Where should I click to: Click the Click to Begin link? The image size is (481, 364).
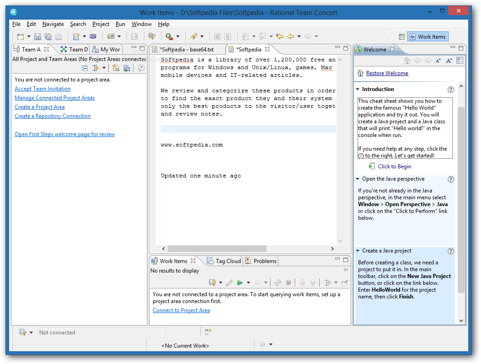pos(394,167)
